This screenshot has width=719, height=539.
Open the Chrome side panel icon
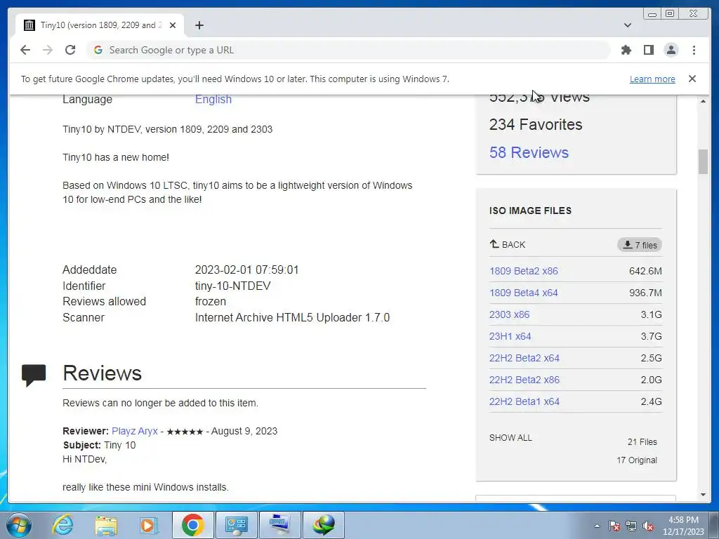[648, 50]
